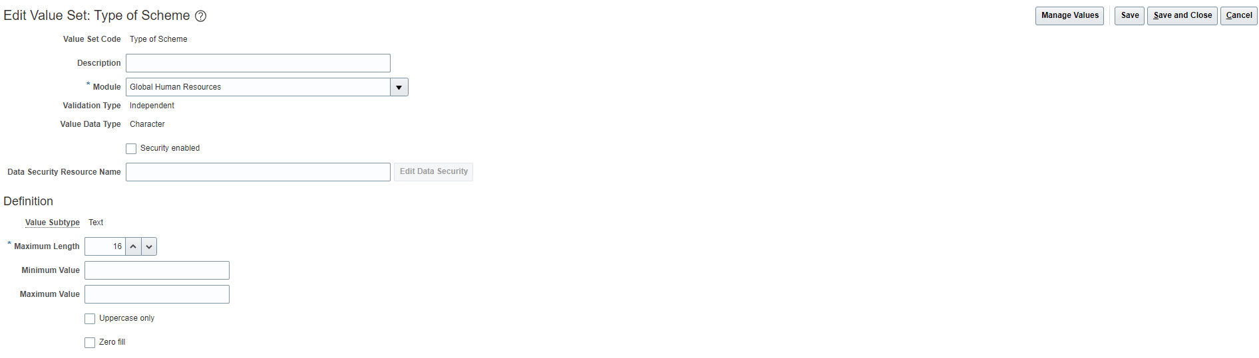Image resolution: width=1259 pixels, height=358 pixels.
Task: Focus the Description text field
Action: (x=258, y=63)
